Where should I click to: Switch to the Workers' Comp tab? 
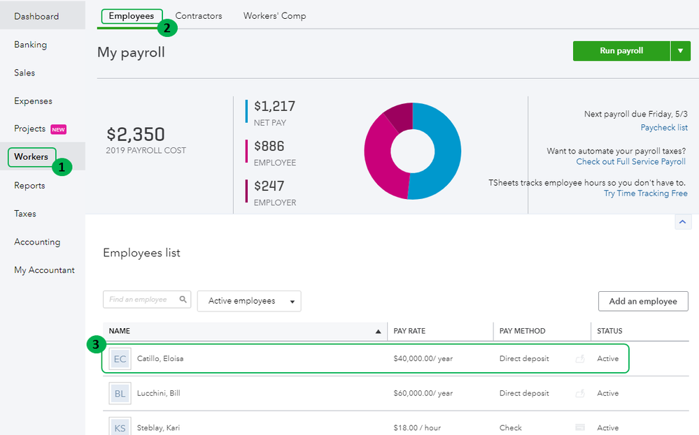(274, 16)
